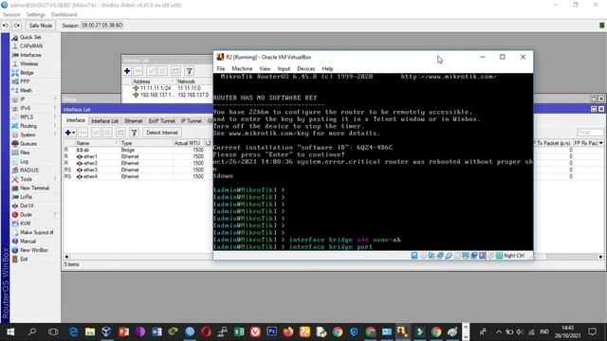Select the ether1 interface row
The height and width of the screenshot is (341, 607).
138,156
